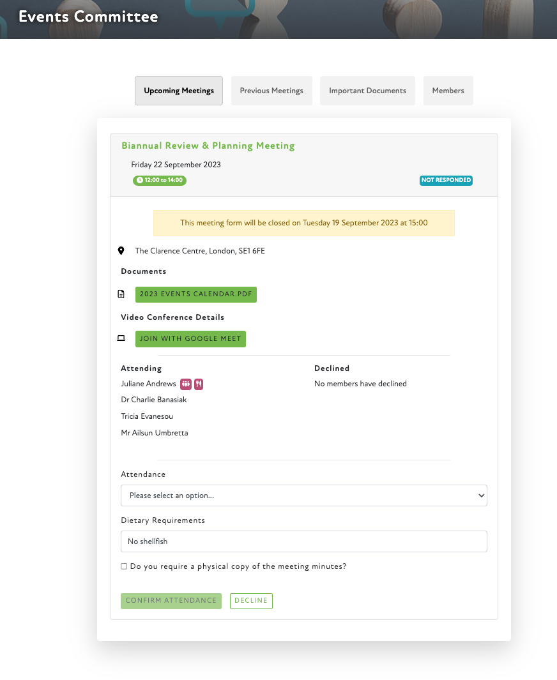
Task: Click the laptop icon under Video Conference Details
Action: 121,338
